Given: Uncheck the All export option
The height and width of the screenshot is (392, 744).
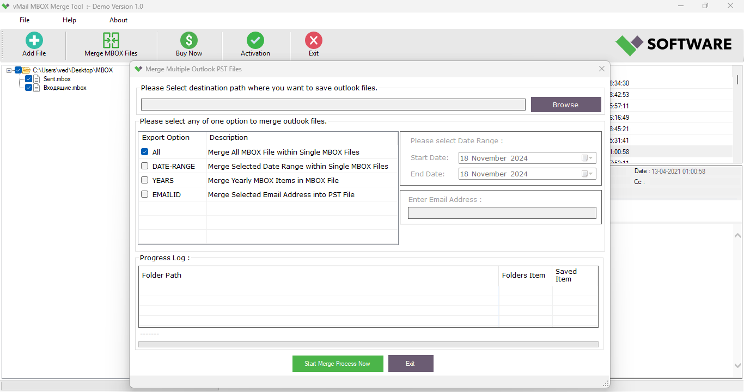Looking at the screenshot, I should coord(145,152).
